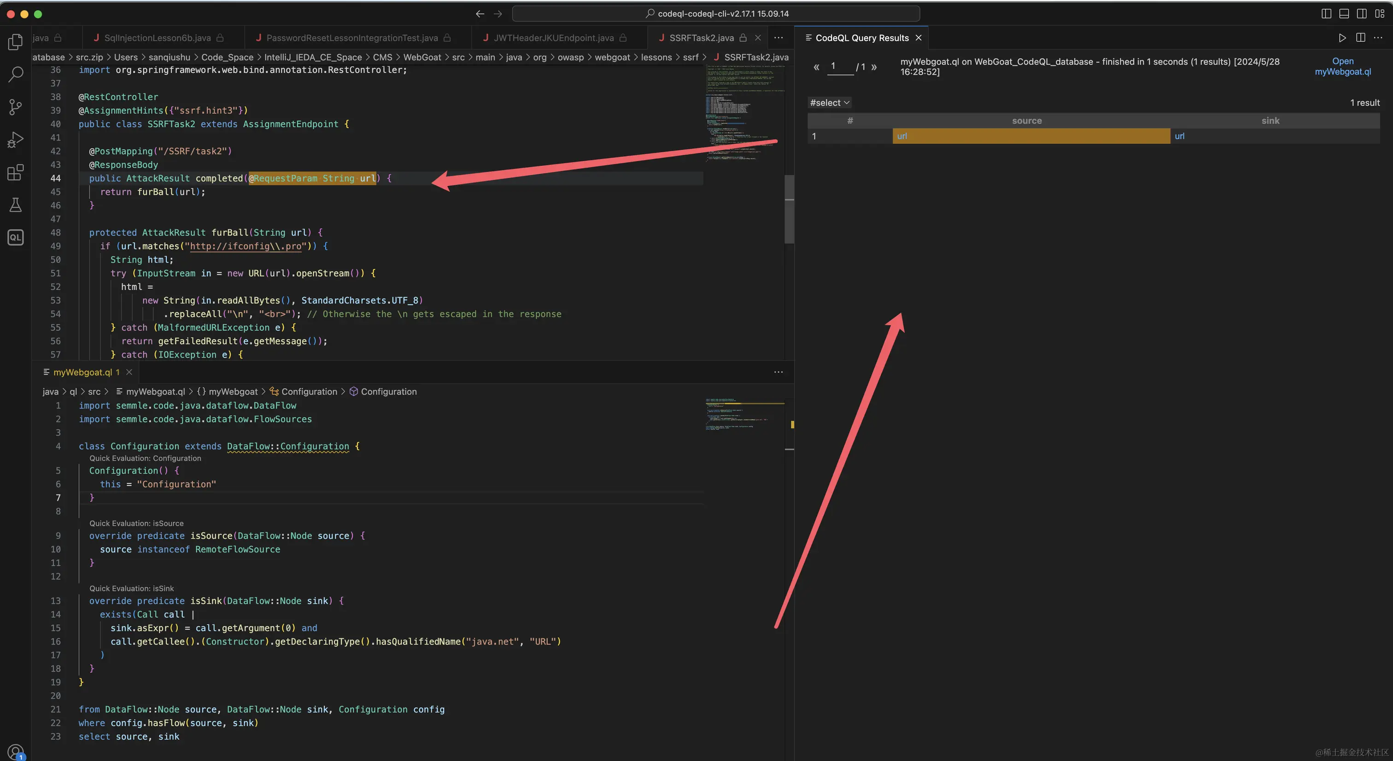Click lessons breadcrumb segment
This screenshot has width=1393, height=761.
(656, 57)
